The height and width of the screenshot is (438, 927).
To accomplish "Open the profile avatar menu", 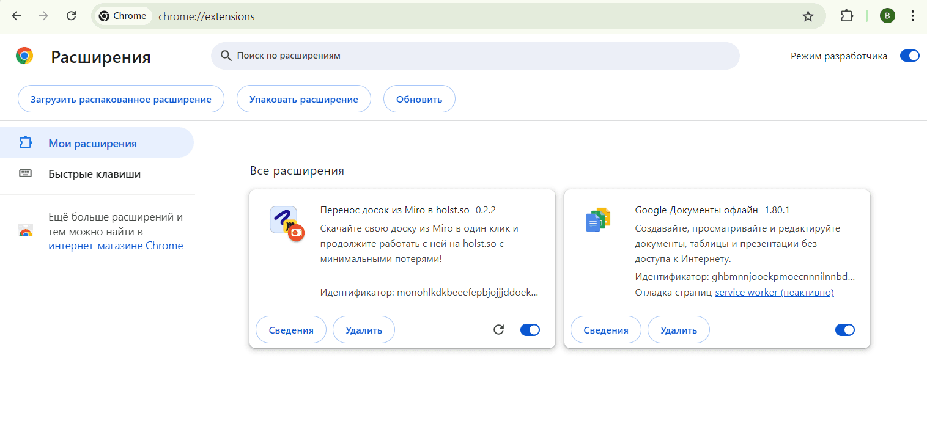I will tap(887, 16).
